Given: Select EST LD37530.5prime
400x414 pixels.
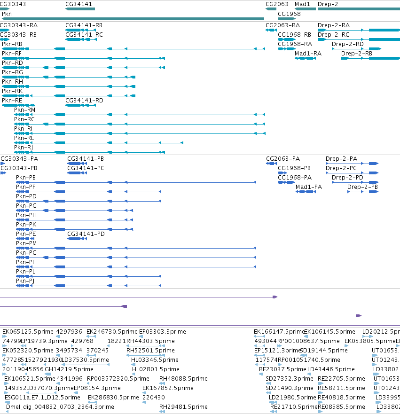Looking at the screenshot, I should pos(85,359).
